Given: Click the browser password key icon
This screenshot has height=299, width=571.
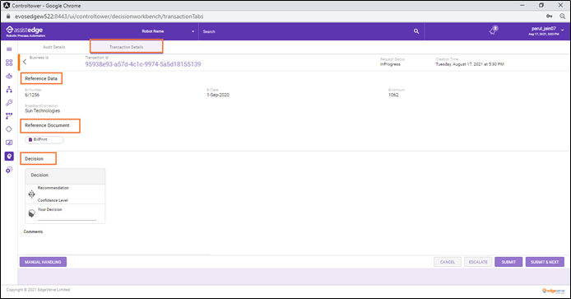Looking at the screenshot, I should [x=549, y=16].
